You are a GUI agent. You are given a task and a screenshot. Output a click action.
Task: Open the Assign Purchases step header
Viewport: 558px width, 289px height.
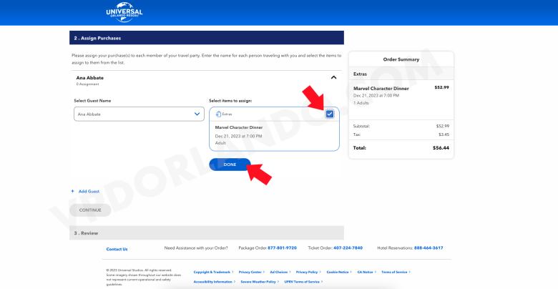coord(207,38)
